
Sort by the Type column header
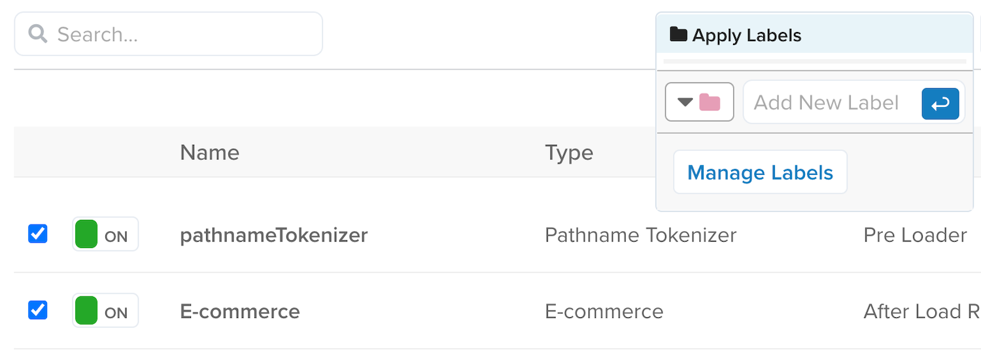tap(569, 152)
